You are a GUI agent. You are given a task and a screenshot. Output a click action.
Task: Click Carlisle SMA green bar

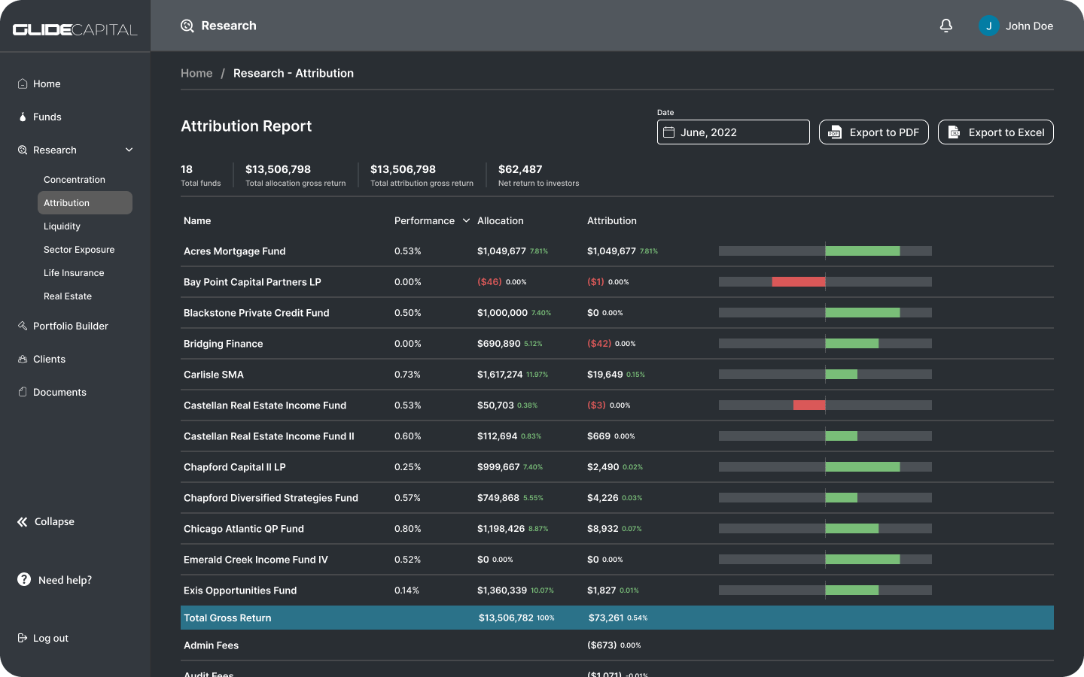point(842,374)
